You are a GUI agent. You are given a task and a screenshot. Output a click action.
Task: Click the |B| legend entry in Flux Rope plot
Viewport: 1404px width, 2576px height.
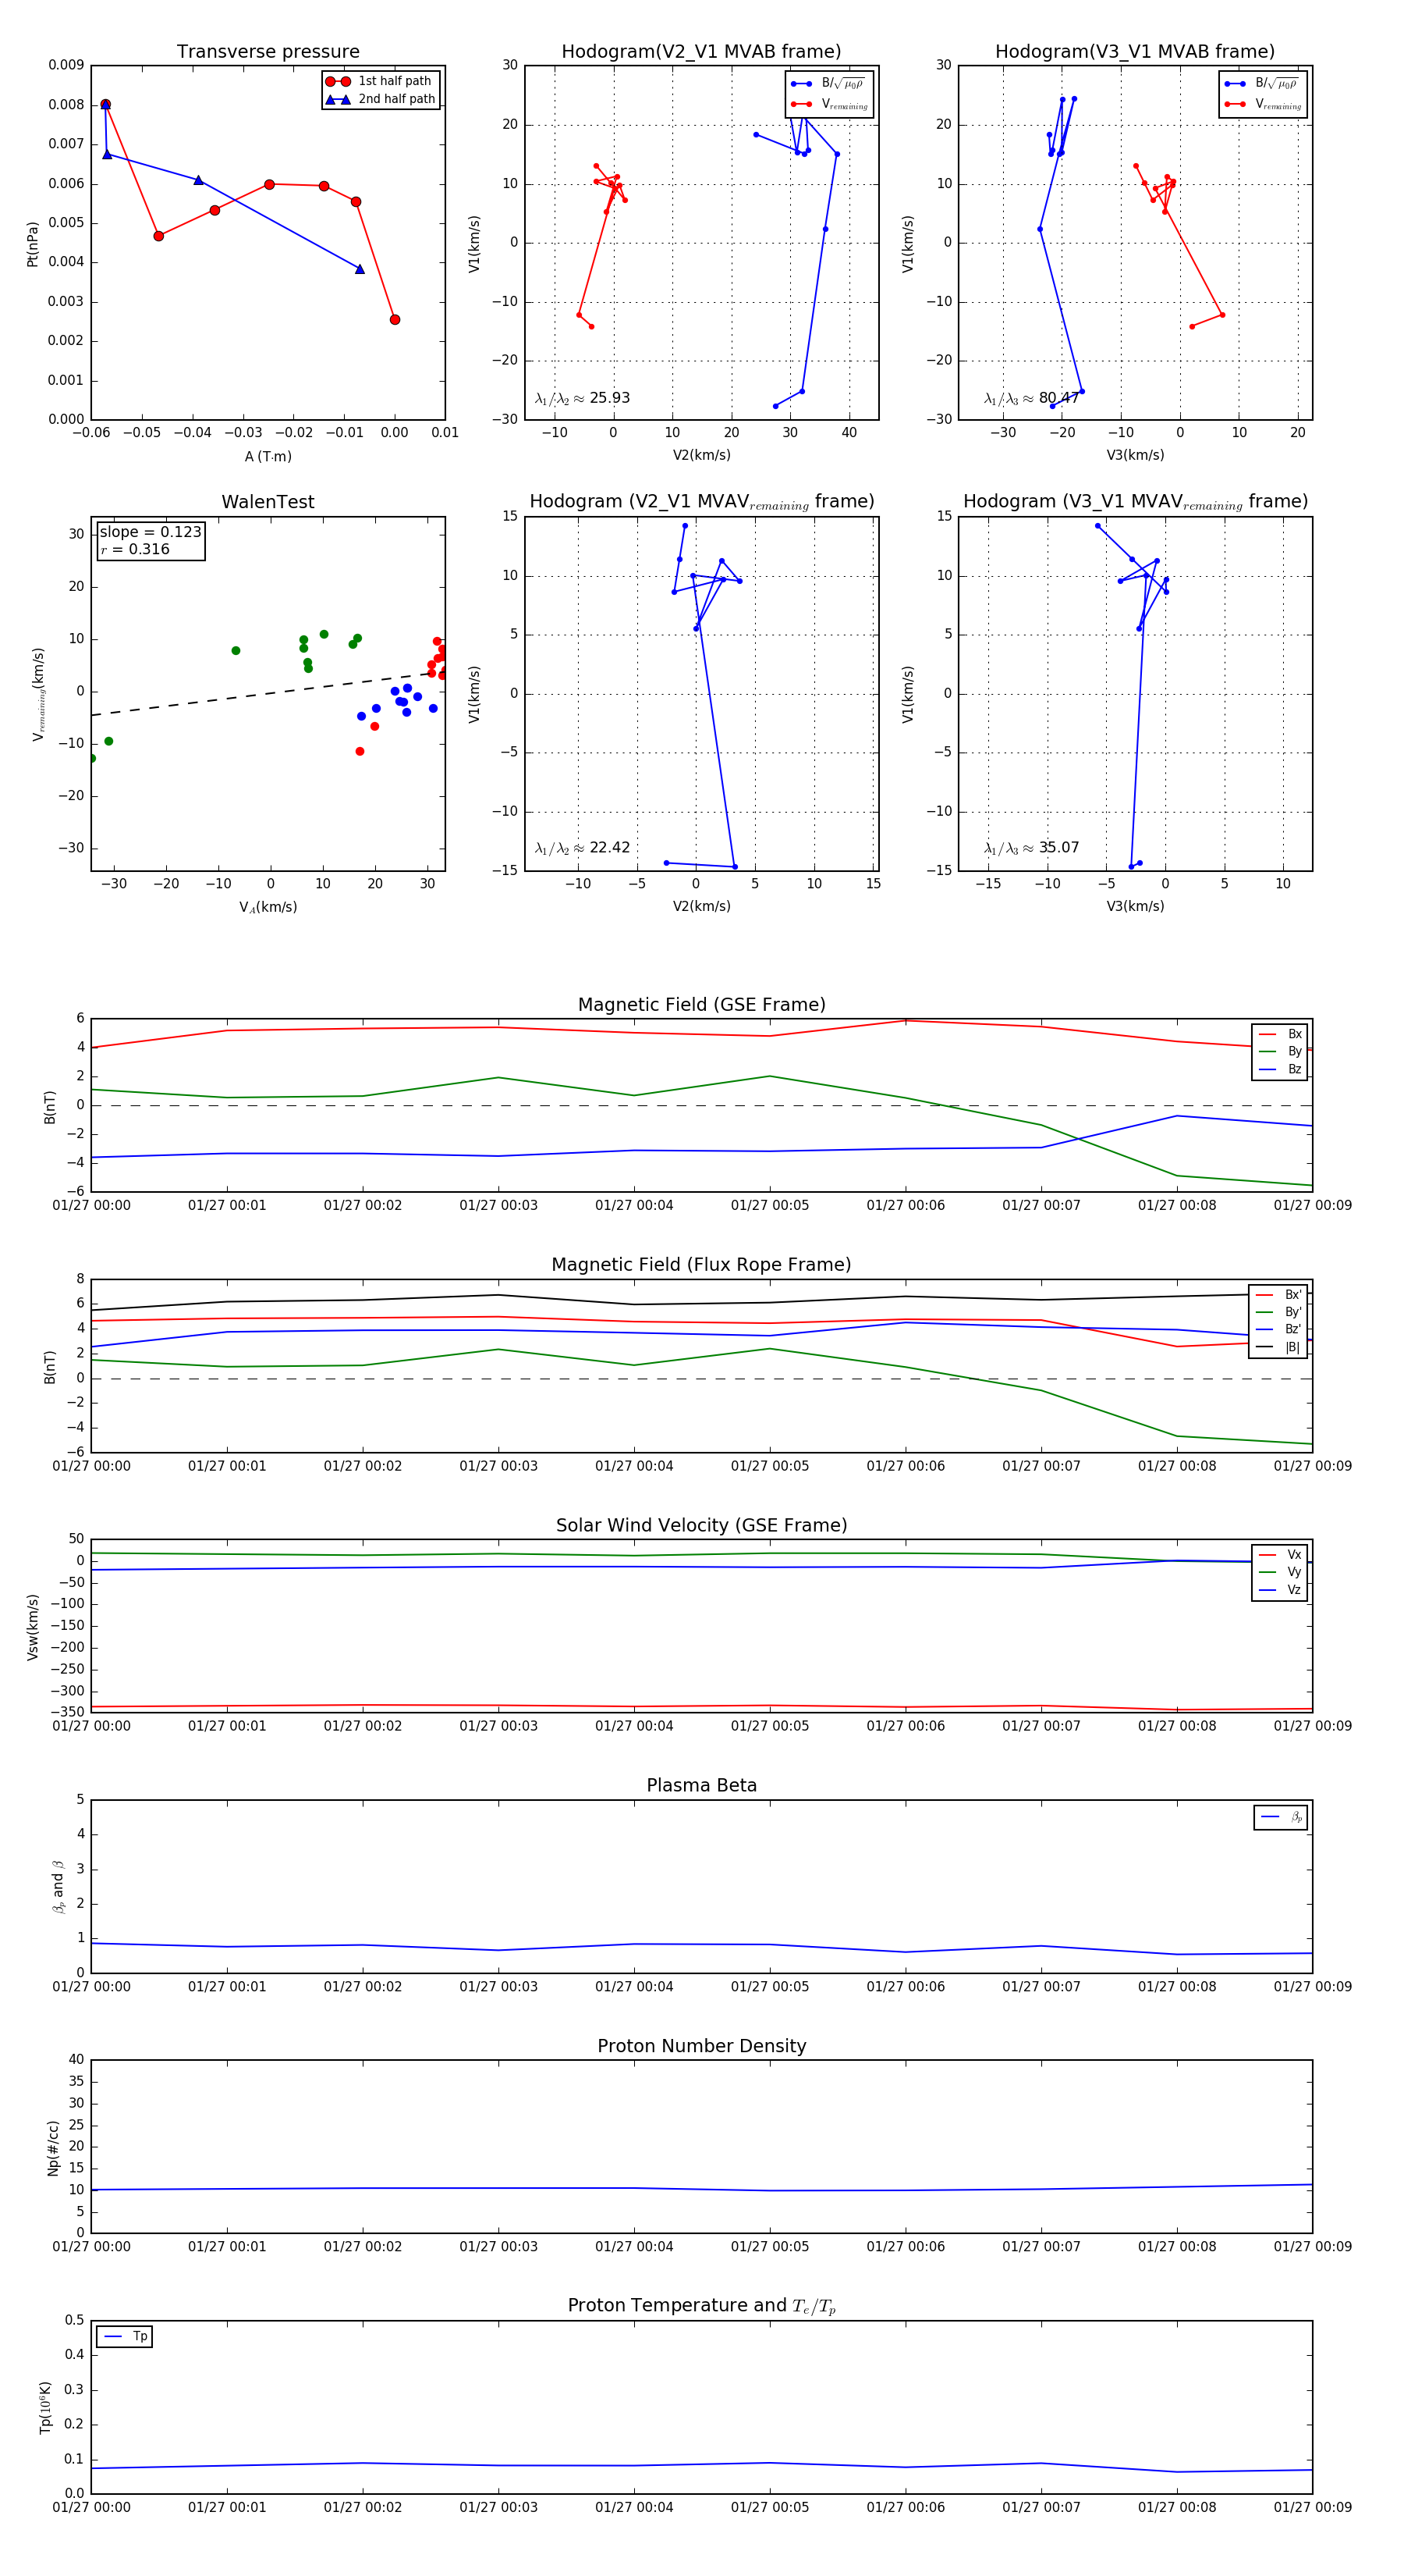[1279, 1347]
